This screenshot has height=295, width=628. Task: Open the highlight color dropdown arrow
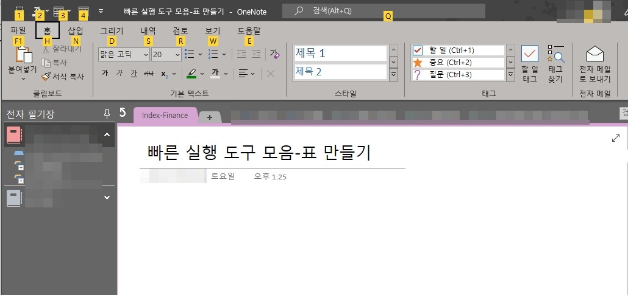click(202, 74)
